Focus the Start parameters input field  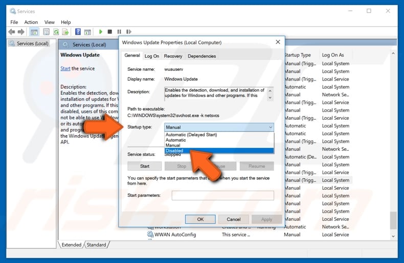point(222,195)
